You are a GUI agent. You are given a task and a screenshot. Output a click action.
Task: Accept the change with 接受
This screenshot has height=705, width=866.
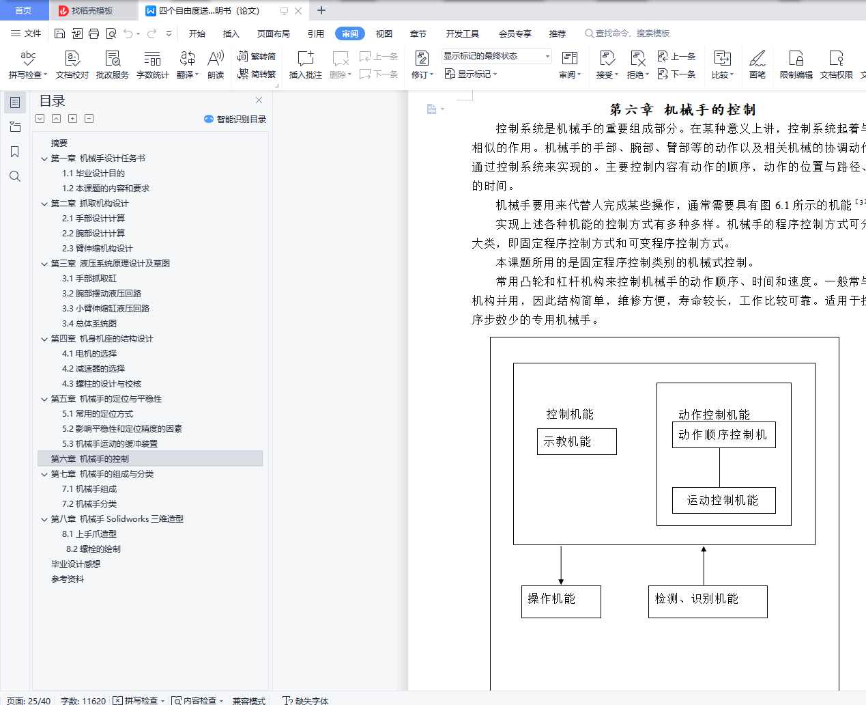coord(607,65)
